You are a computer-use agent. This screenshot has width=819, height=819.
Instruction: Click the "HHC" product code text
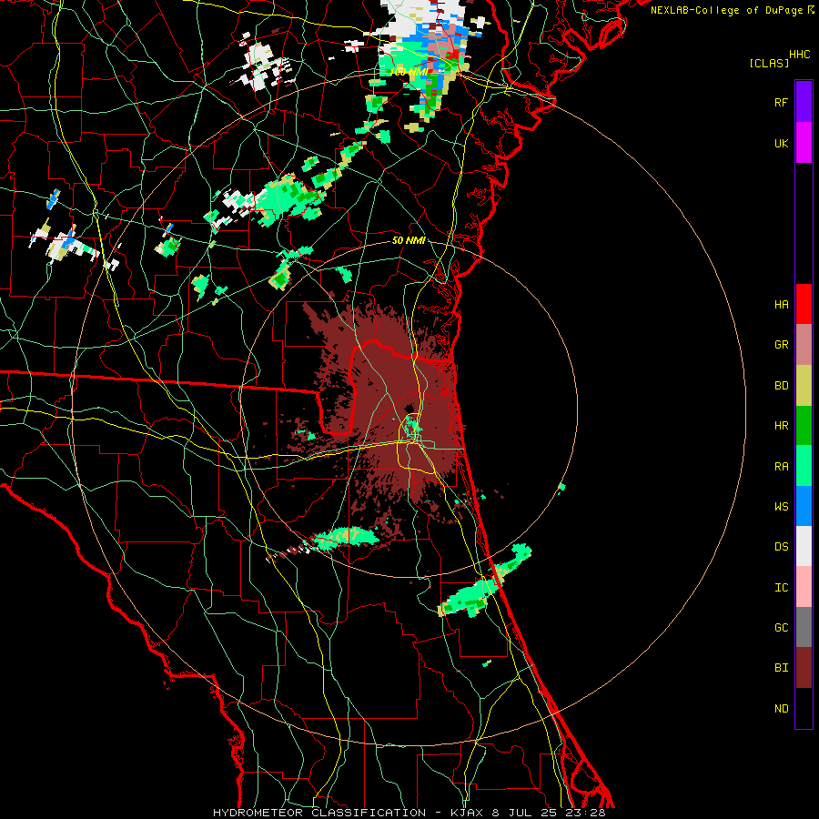click(799, 55)
